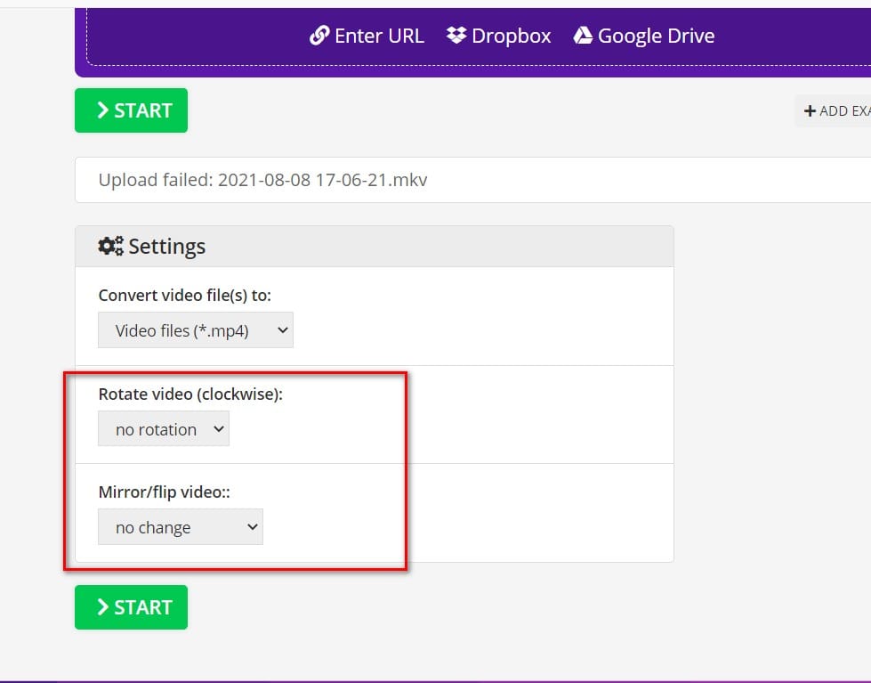The image size is (871, 683).
Task: Click the chevron arrow on lower START button
Action: pos(102,607)
